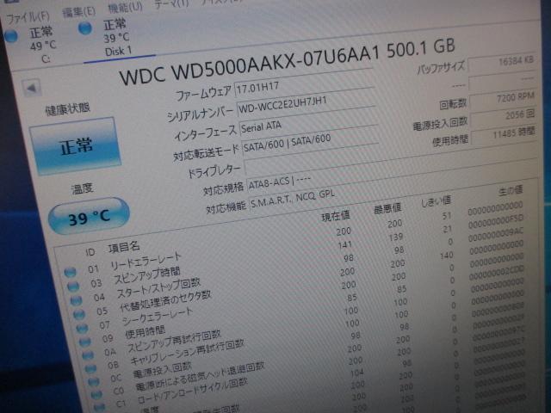Click the blue status circle for Disk 1

pyautogui.click(x=85, y=28)
